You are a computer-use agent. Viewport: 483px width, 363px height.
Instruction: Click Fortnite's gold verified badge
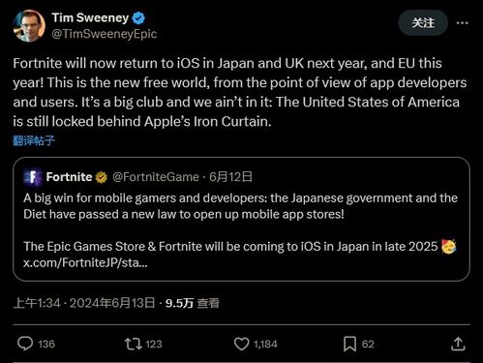click(x=101, y=177)
